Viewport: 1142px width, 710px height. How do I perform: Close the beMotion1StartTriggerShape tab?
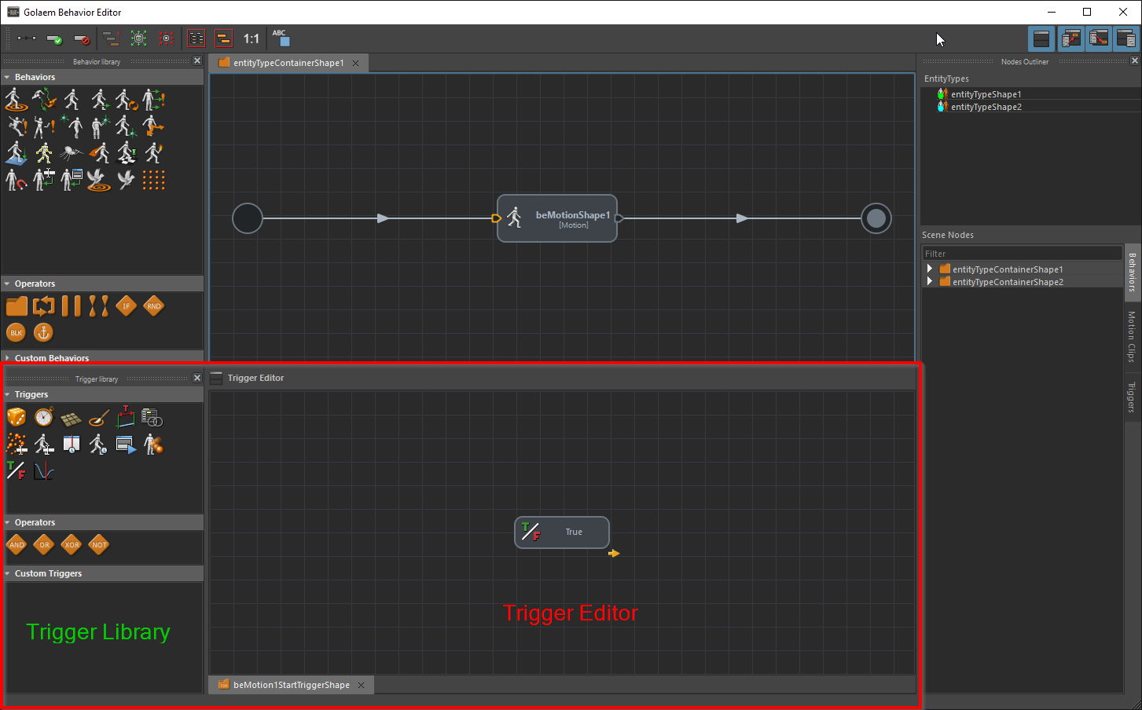point(362,685)
